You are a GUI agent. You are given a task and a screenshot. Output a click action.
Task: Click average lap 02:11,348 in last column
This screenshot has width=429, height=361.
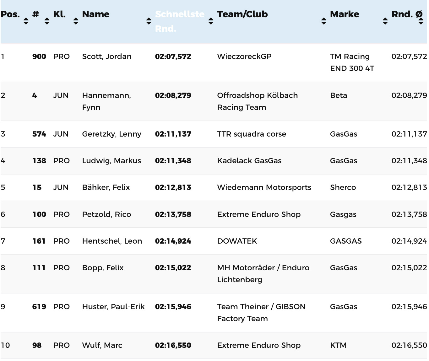coord(409,161)
